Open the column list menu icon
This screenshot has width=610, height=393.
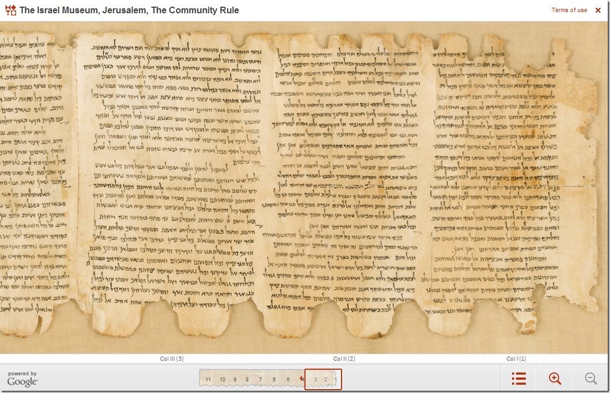(x=519, y=378)
